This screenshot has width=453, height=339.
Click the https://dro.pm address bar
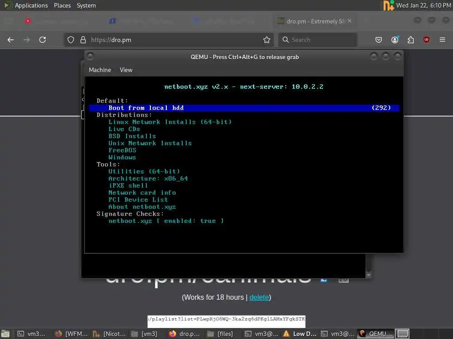point(168,40)
